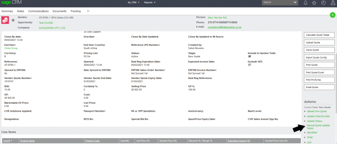Sort line items by Product Name column
337x144 pixels.
(27, 141)
